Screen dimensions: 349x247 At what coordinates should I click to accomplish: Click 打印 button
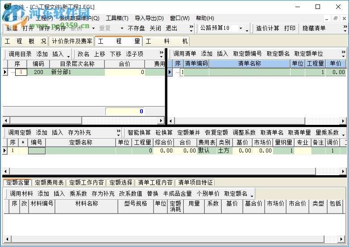click(x=290, y=28)
